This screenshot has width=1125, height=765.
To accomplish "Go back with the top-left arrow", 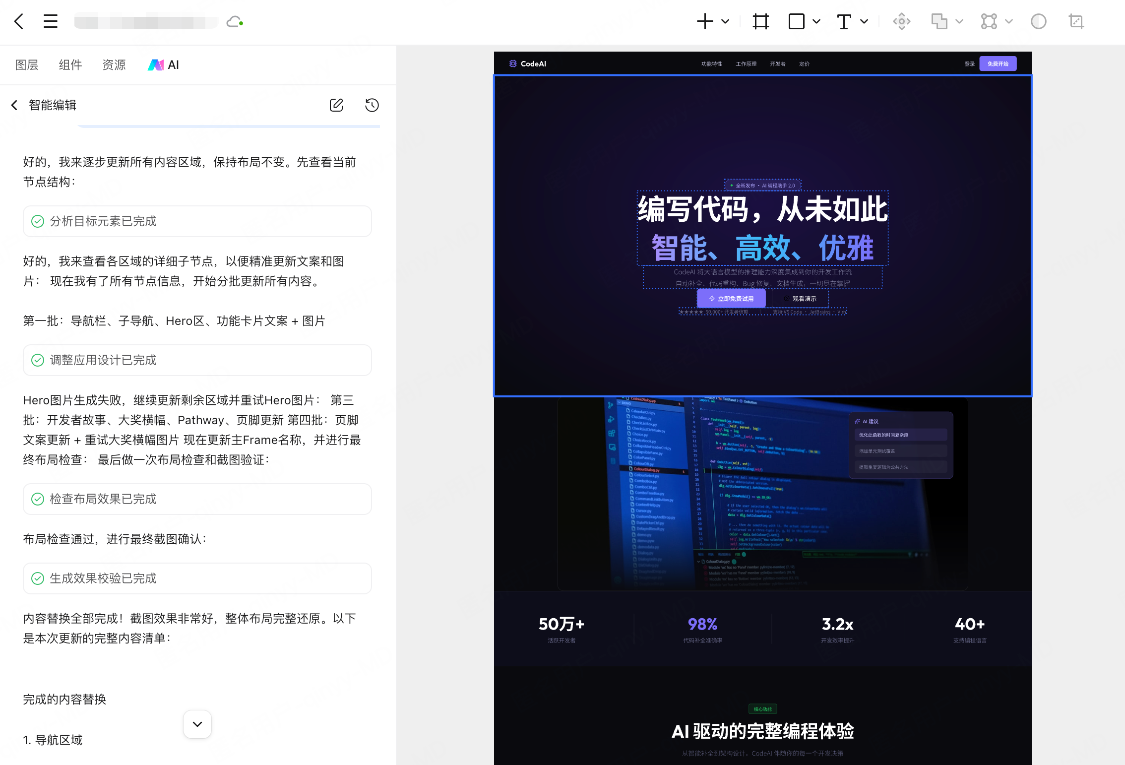I will [19, 21].
